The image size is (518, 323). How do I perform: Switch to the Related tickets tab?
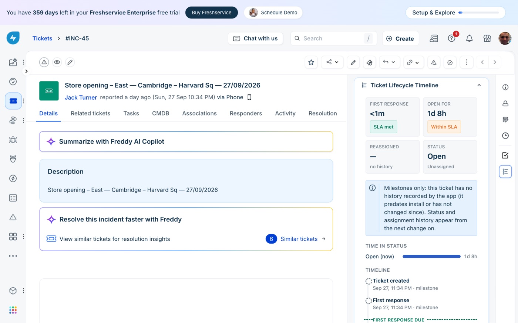coord(91,113)
